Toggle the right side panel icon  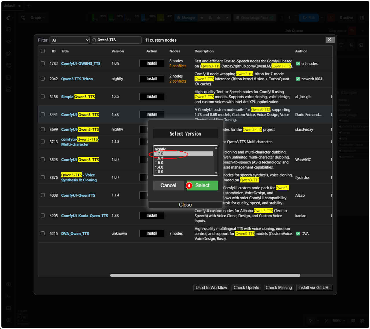point(362,18)
